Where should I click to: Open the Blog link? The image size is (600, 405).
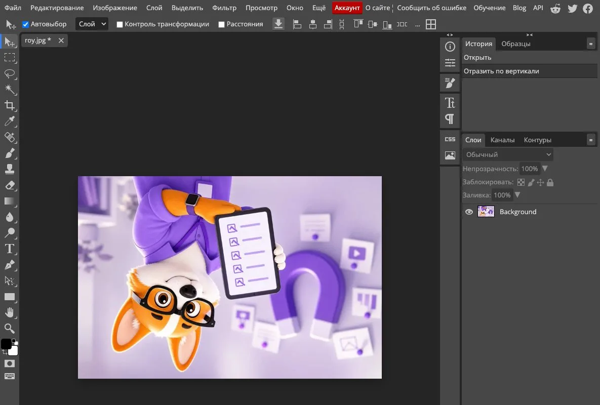click(x=519, y=8)
